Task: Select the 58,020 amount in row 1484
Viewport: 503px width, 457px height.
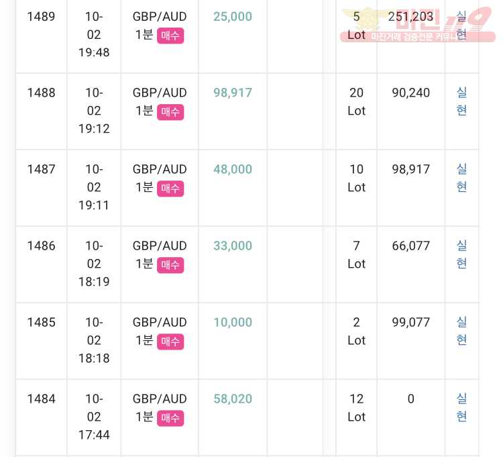Action: [x=233, y=399]
